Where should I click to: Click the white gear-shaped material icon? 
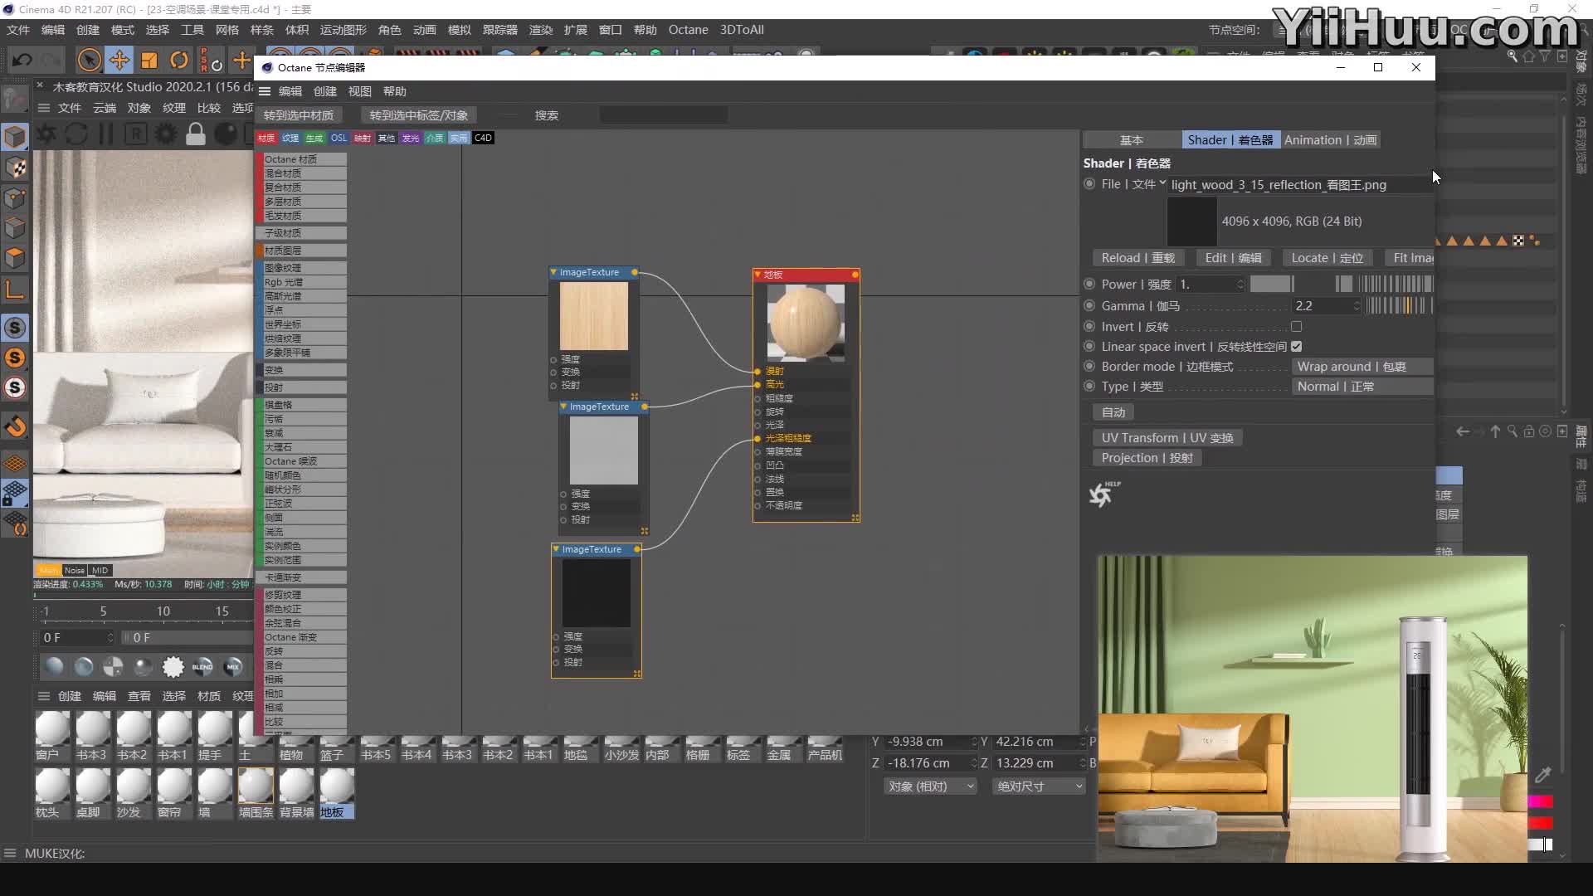(173, 666)
